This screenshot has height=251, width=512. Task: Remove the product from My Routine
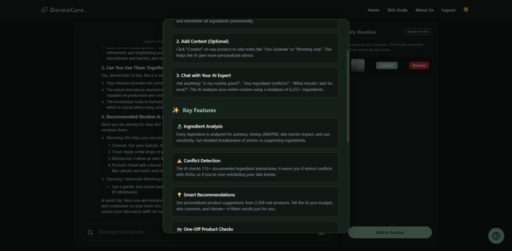pyautogui.click(x=419, y=65)
